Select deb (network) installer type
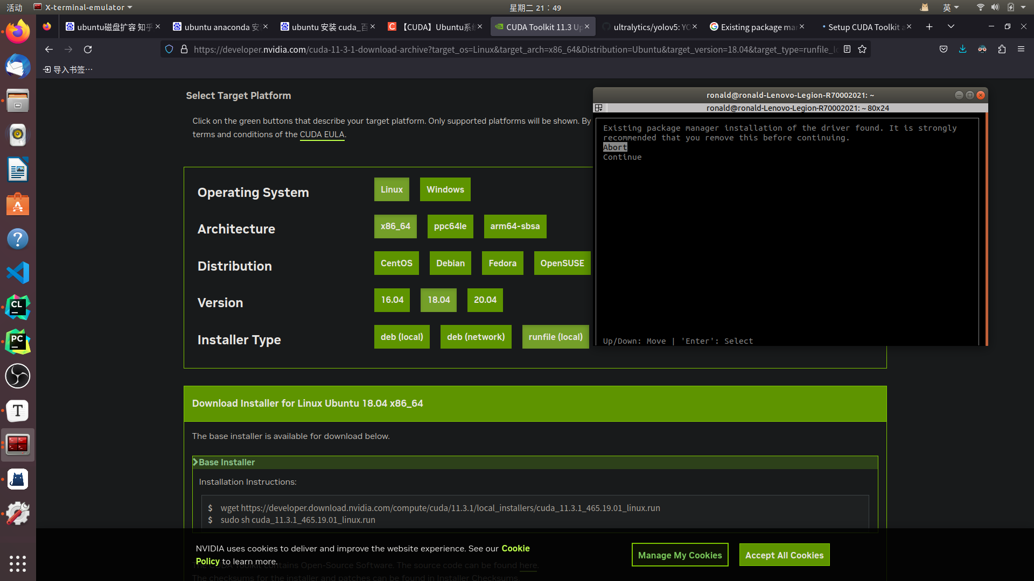This screenshot has height=581, width=1034. click(x=476, y=337)
